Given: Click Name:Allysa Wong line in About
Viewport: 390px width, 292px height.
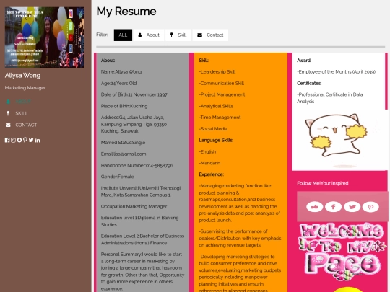Looking at the screenshot, I should coord(121,72).
